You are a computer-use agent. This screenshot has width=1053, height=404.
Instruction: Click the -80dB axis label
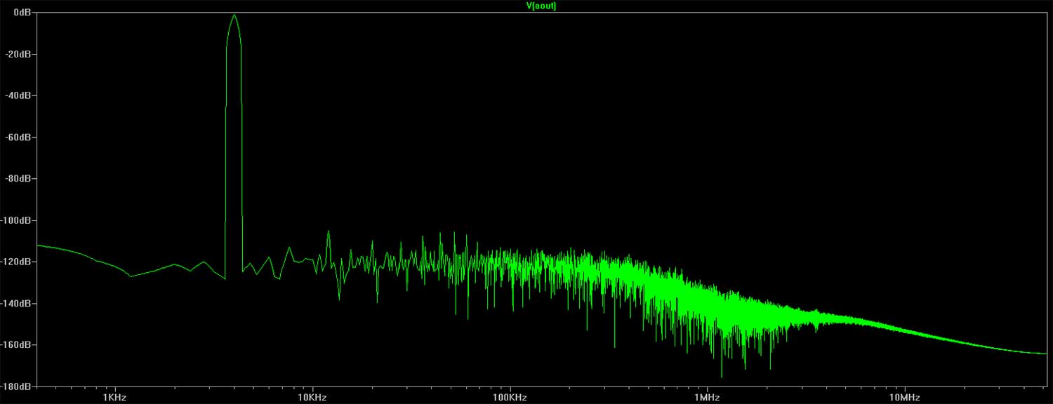click(18, 178)
